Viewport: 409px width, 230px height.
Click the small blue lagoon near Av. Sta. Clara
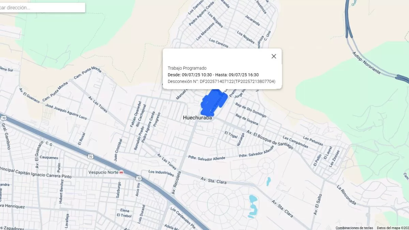269,181
